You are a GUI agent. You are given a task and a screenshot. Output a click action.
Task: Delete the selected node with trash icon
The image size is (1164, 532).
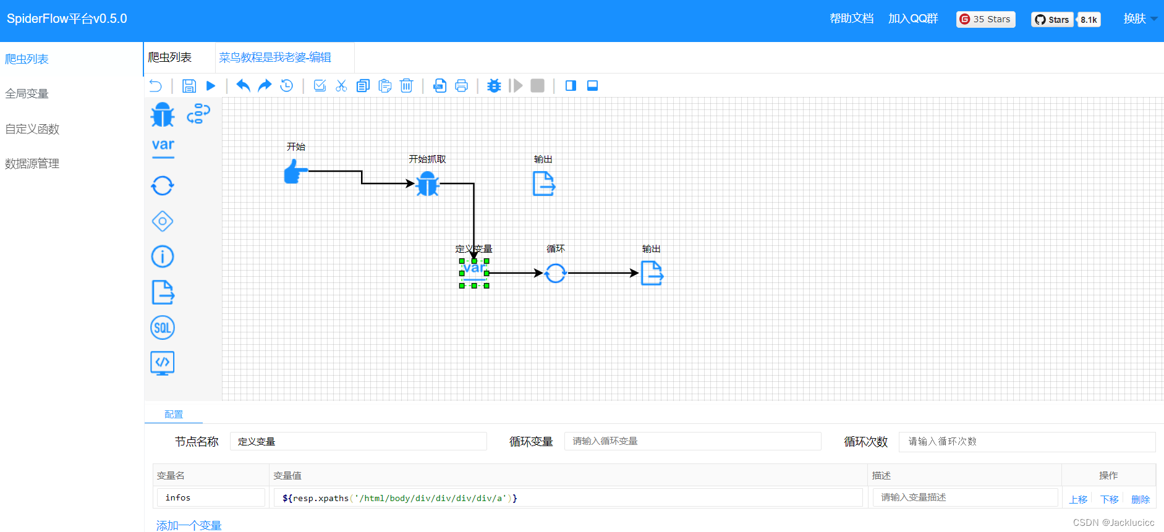click(406, 86)
